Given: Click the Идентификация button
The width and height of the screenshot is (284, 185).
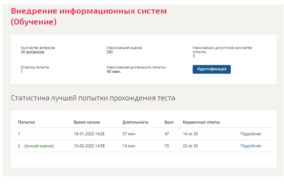Looking at the screenshot, I should coord(212,69).
